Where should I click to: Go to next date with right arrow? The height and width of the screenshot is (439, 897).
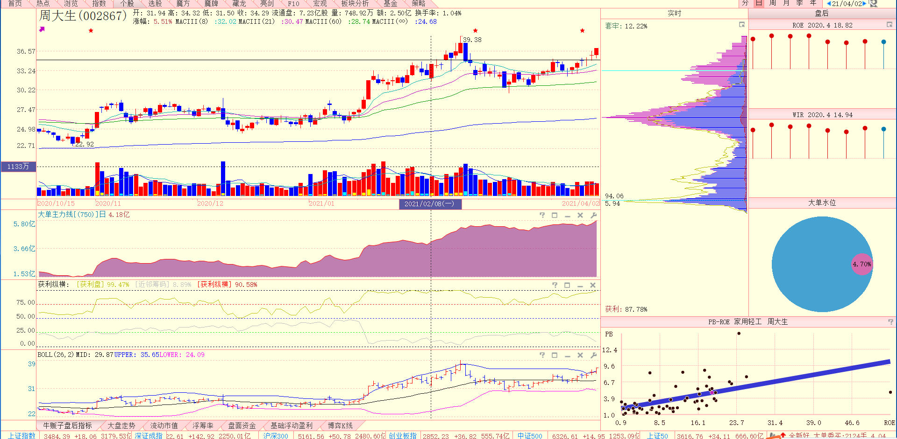tap(864, 4)
